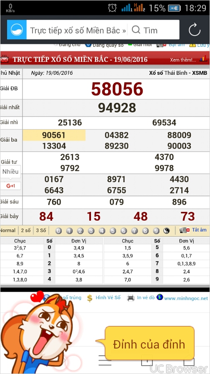Filter results by digit 8 ball
This screenshot has height=374, width=210.
[145, 231]
